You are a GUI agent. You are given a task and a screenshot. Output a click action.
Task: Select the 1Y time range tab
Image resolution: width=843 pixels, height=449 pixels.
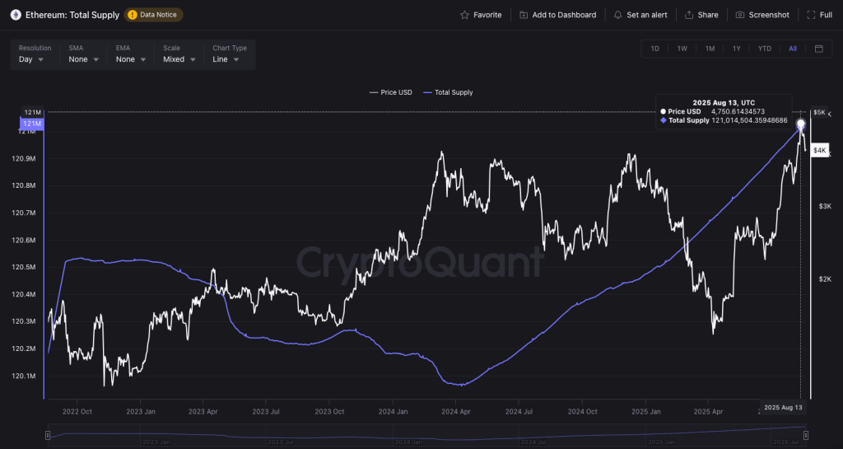coord(737,49)
